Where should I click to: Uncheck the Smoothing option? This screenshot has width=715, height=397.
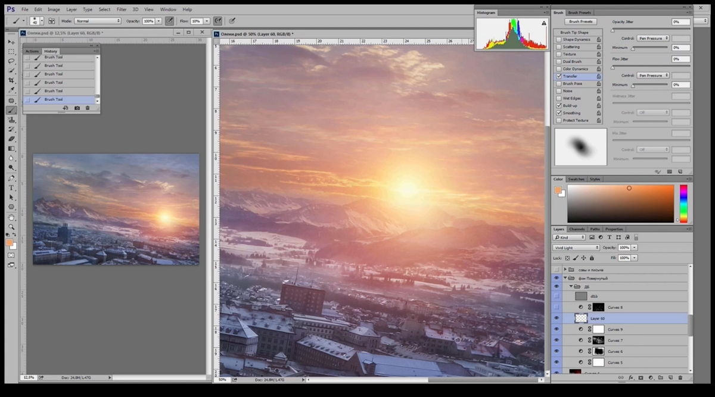[x=558, y=113]
